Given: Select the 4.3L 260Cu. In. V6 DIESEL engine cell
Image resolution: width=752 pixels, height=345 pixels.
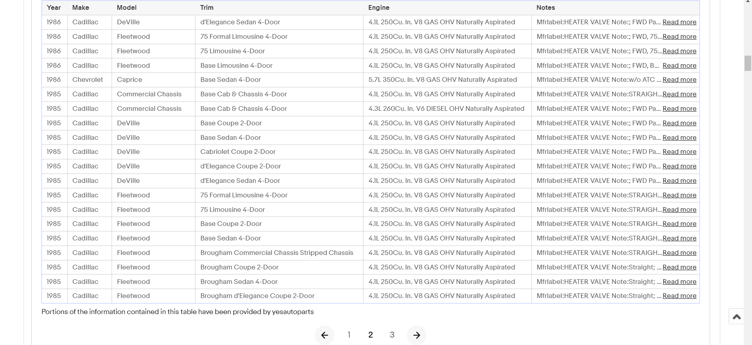Looking at the screenshot, I should click(447, 109).
